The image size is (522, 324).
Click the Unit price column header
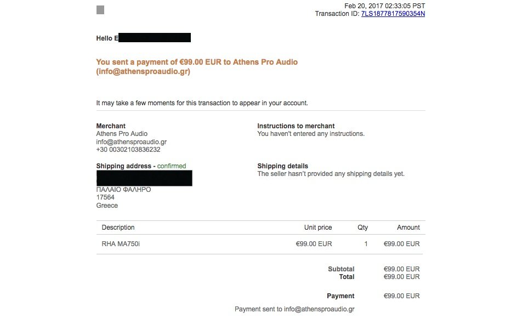point(318,228)
